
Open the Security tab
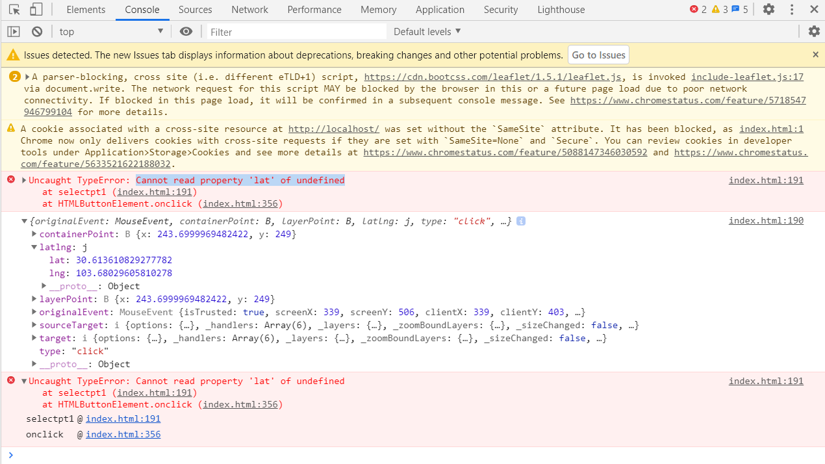(x=501, y=10)
